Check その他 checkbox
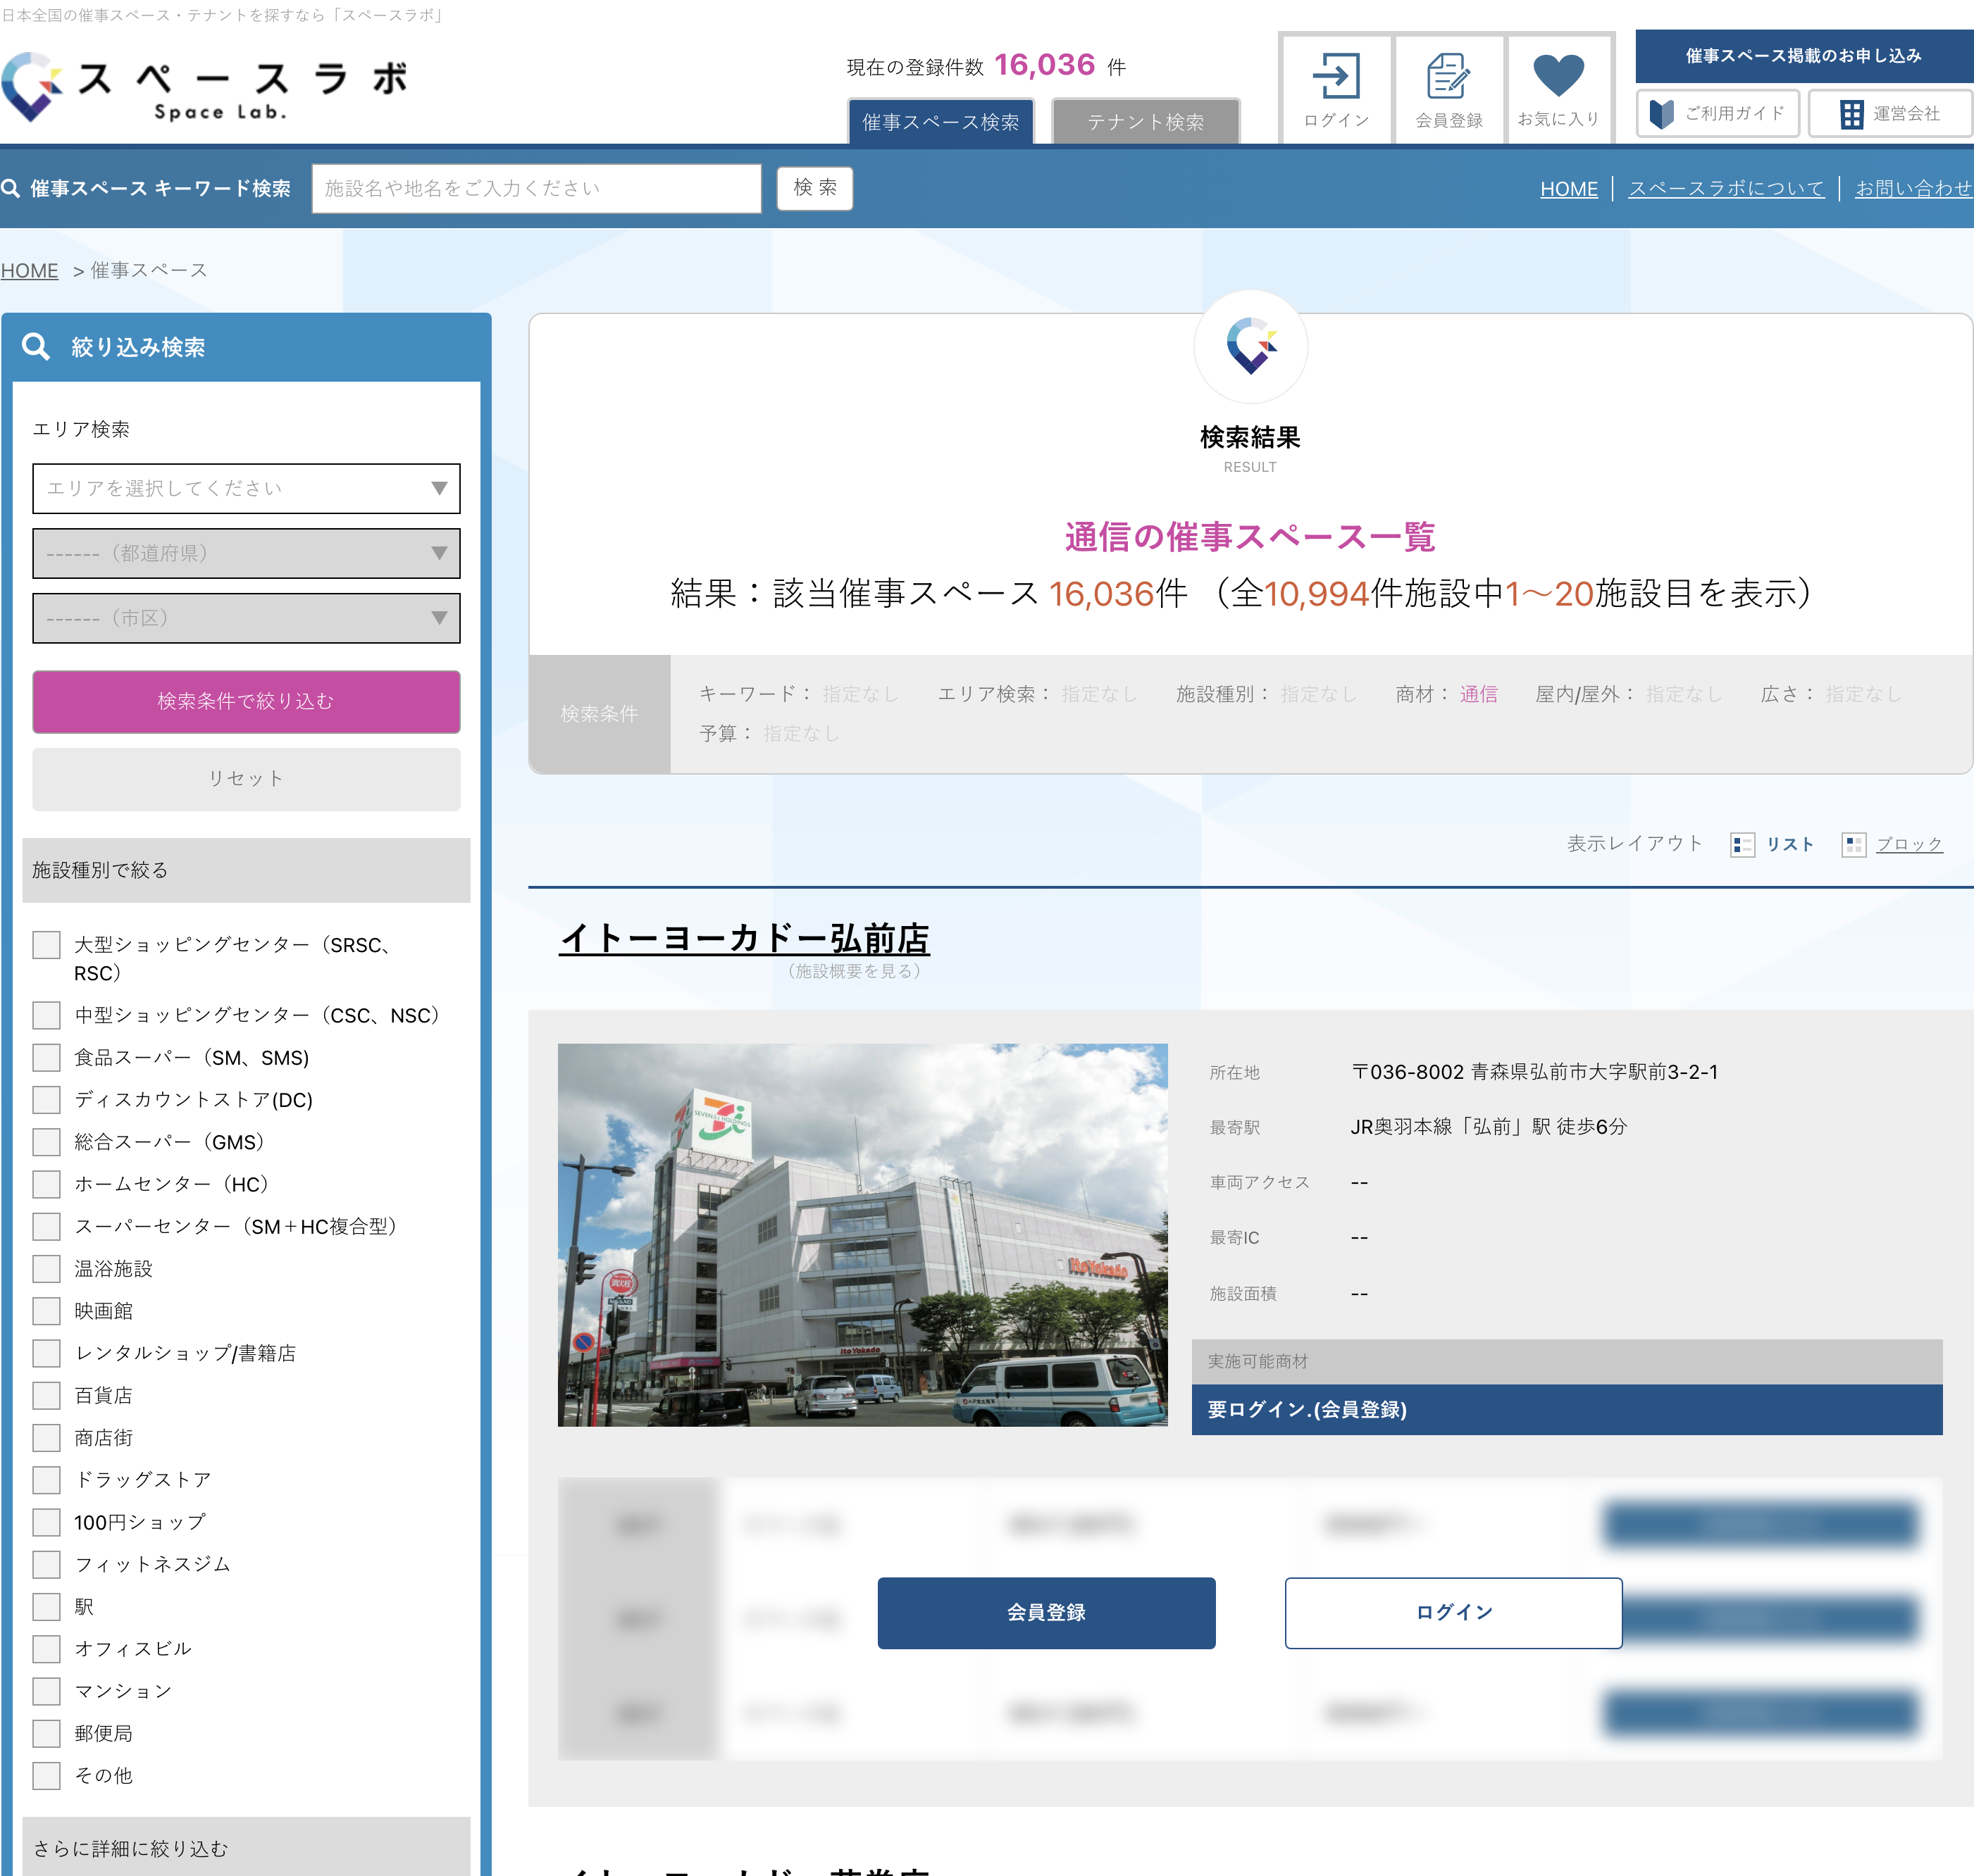Screen dimensions: 1974x1876 46,1775
